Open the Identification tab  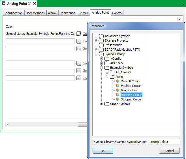click(14, 13)
